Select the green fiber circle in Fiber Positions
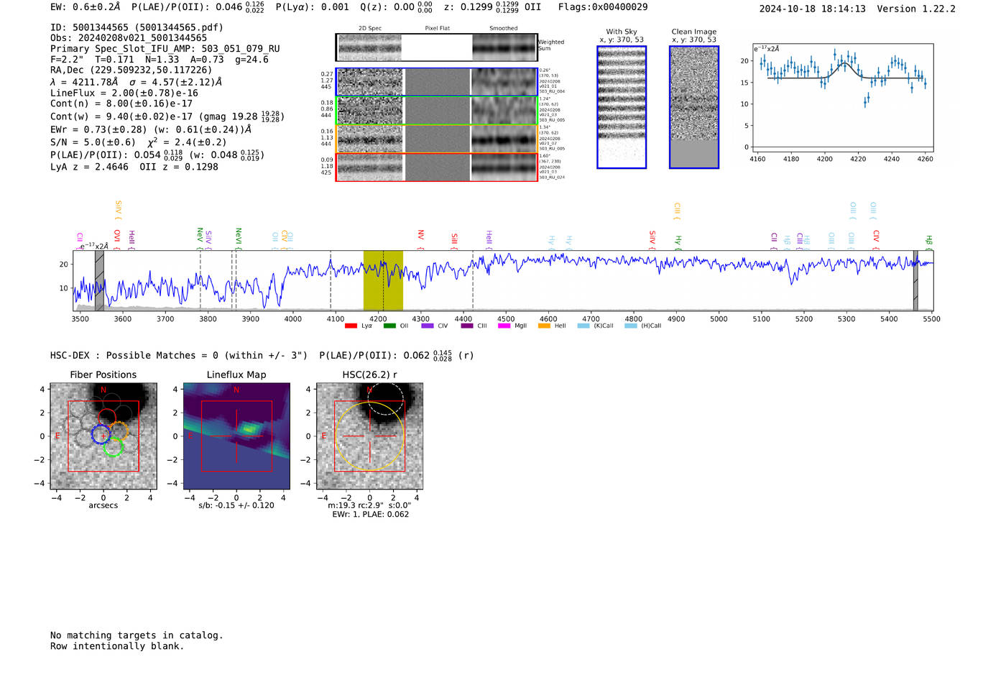Viewport: 1006px width, 685px height. pyautogui.click(x=113, y=446)
